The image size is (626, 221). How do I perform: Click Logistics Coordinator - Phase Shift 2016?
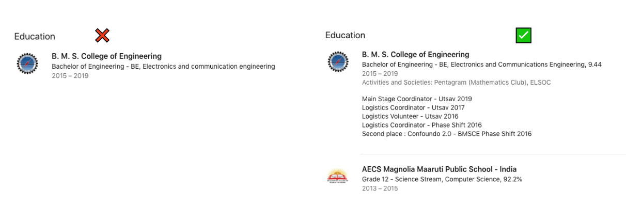click(x=421, y=125)
